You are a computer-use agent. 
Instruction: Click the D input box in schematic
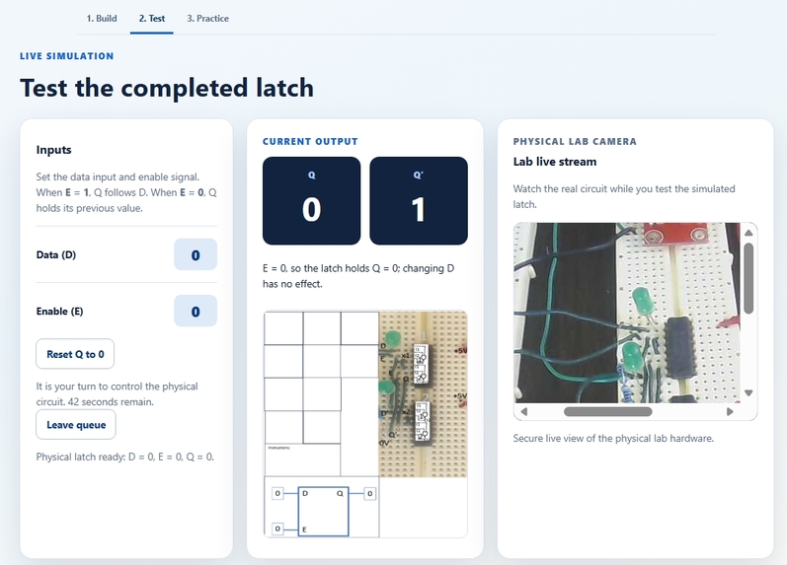coord(277,493)
